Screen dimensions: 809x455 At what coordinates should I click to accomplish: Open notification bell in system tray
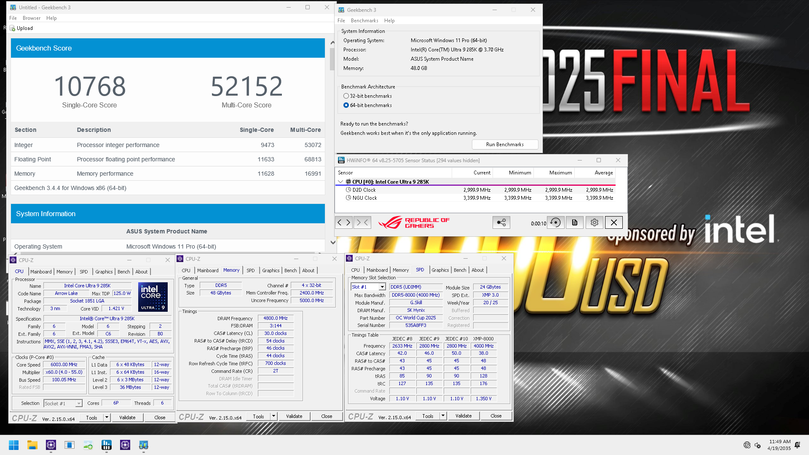[x=798, y=445]
